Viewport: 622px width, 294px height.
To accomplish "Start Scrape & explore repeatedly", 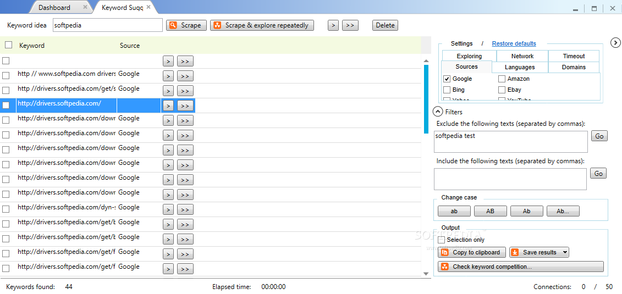I will click(x=262, y=25).
